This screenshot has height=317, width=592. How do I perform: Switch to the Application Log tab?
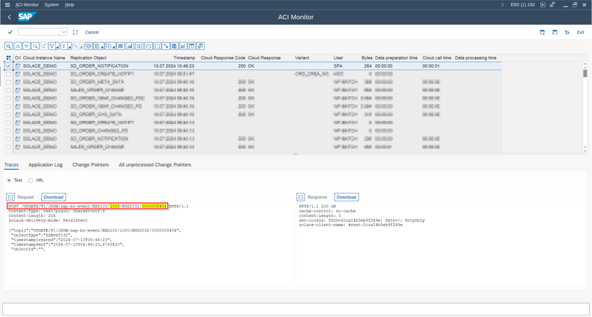pos(45,165)
